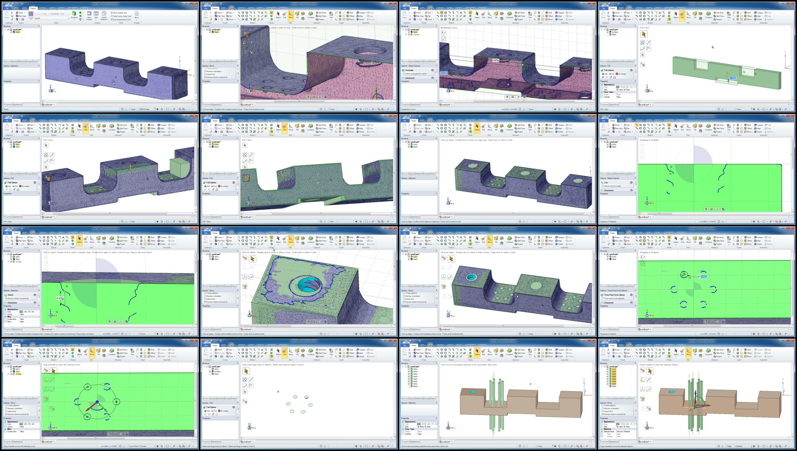The width and height of the screenshot is (797, 451).
Task: Check Define rectangle from center
Action: 404,74
